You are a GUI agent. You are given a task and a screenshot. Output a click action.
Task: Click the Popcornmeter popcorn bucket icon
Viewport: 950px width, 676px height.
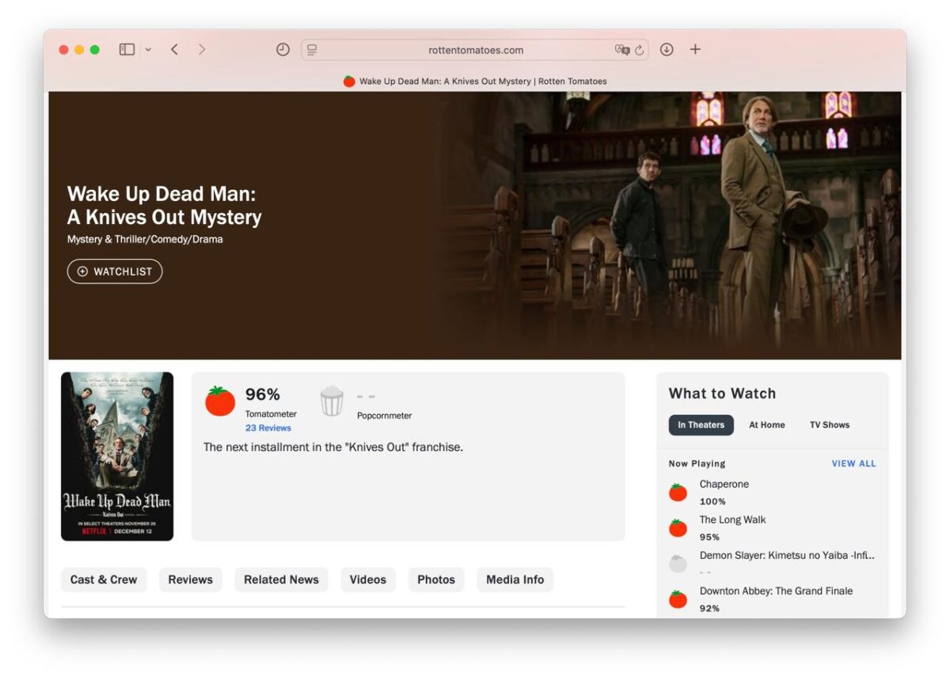[332, 401]
